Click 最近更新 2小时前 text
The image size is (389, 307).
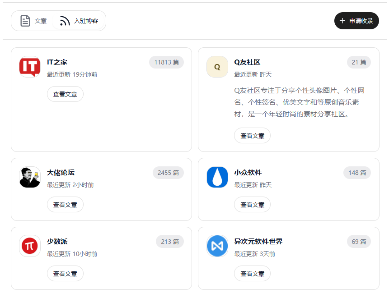70,185
